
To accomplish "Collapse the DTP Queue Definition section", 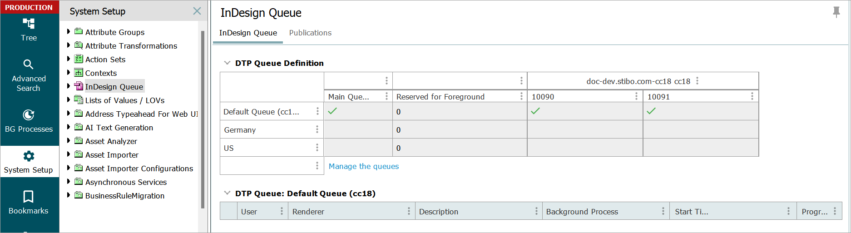I will click(227, 63).
